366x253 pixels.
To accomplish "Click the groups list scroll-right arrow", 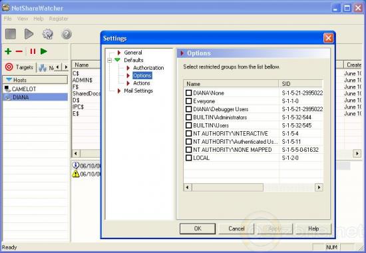I will tap(319, 187).
